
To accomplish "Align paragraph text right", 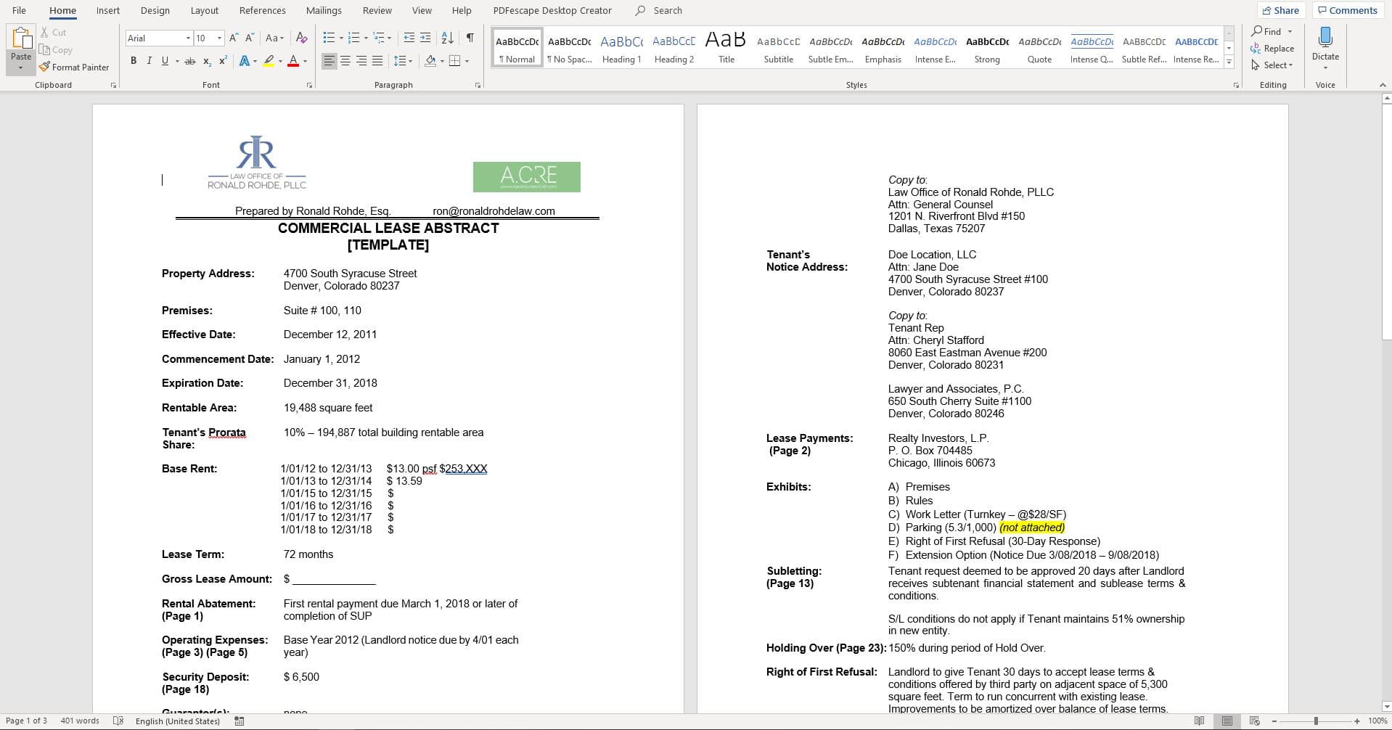I will [x=361, y=61].
